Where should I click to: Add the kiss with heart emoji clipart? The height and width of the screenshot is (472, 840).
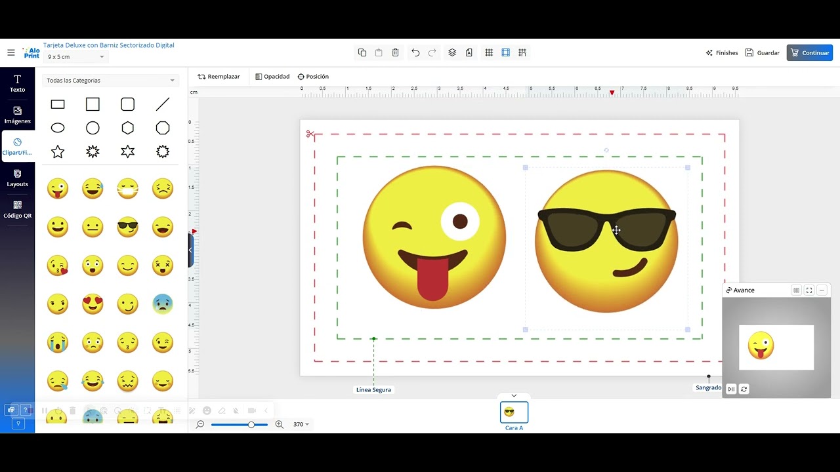pos(58,265)
